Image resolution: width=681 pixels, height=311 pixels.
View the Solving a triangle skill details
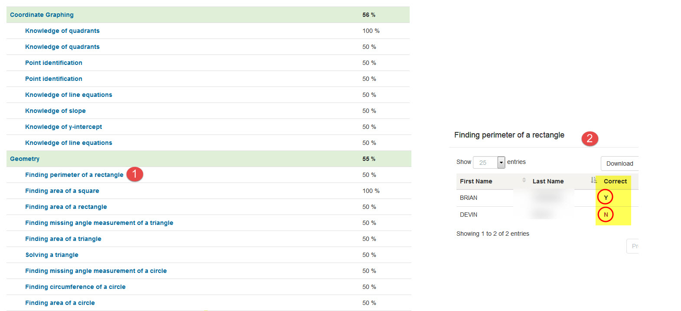point(52,255)
